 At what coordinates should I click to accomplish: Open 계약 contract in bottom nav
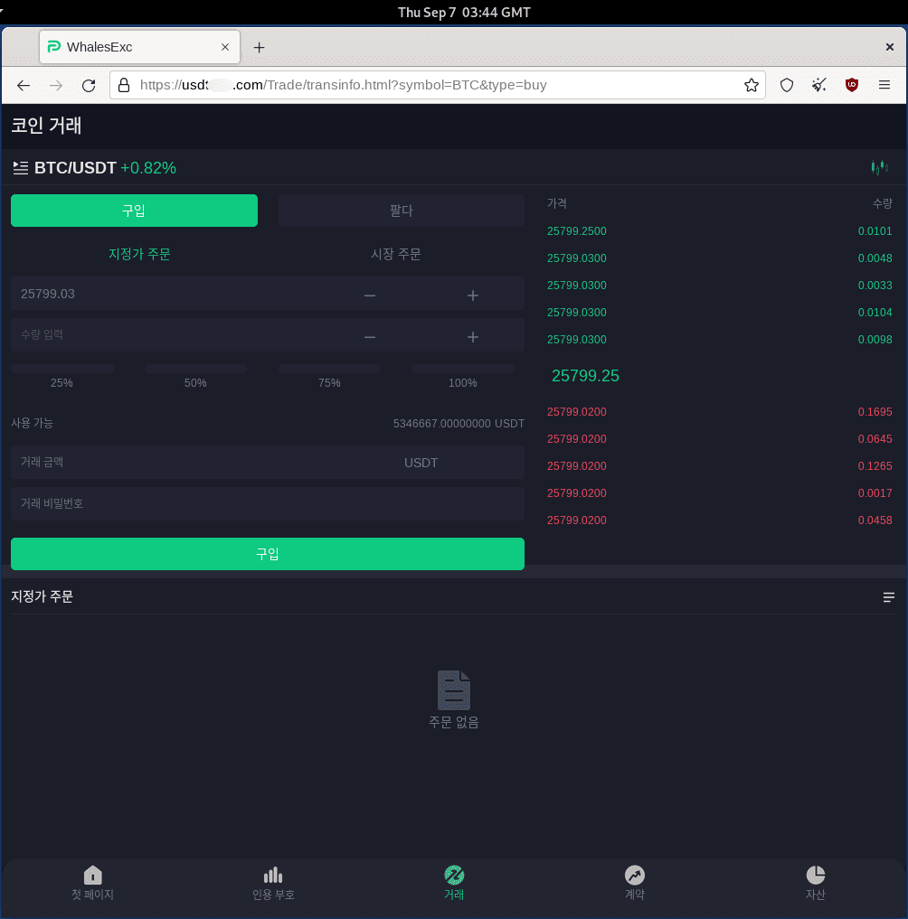click(x=635, y=883)
